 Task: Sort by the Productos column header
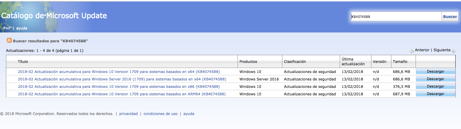pyautogui.click(x=248, y=62)
